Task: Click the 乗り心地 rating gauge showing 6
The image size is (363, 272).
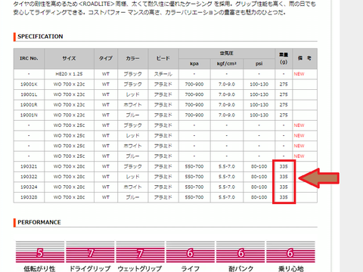Action: tap(290, 252)
